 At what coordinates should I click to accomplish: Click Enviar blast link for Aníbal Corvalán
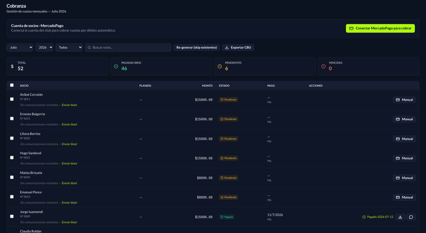[69, 105]
